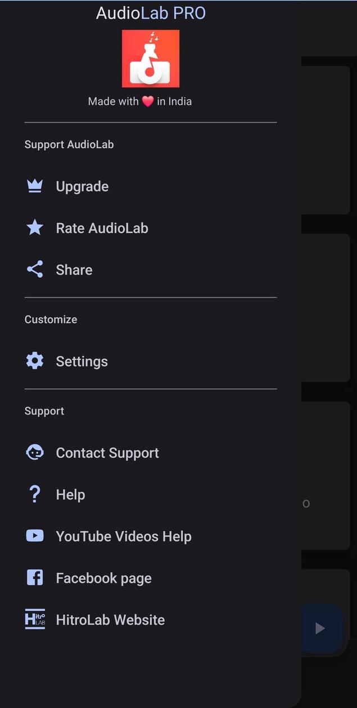Open Settings via the gear icon
The image size is (357, 708).
pos(34,360)
